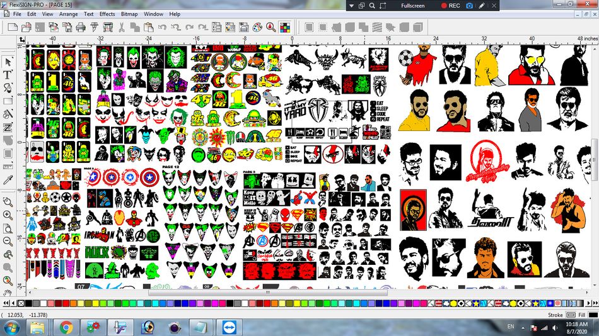Open the Bitmap menu
Image resolution: width=599 pixels, height=336 pixels.
coord(129,14)
